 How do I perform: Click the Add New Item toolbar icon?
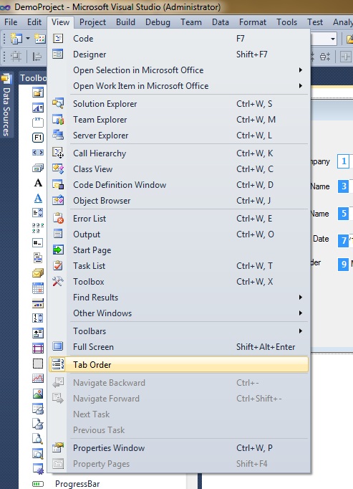click(40, 39)
